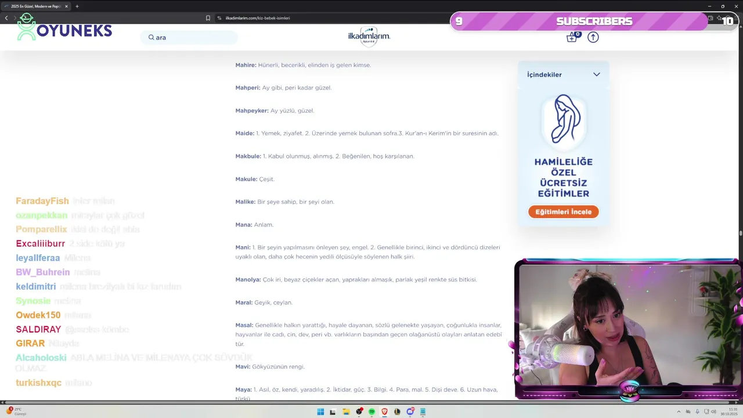Open Brave browser taskbar icon

[x=384, y=412]
